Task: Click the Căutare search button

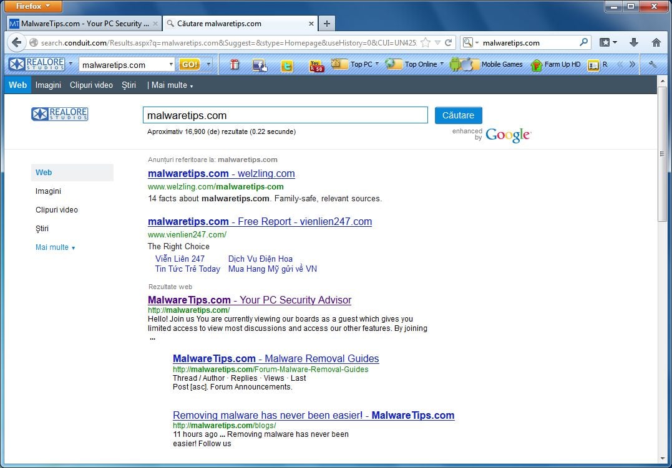Action: pyautogui.click(x=458, y=115)
